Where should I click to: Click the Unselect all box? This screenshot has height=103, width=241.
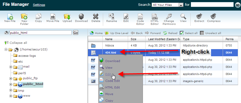point(202,33)
